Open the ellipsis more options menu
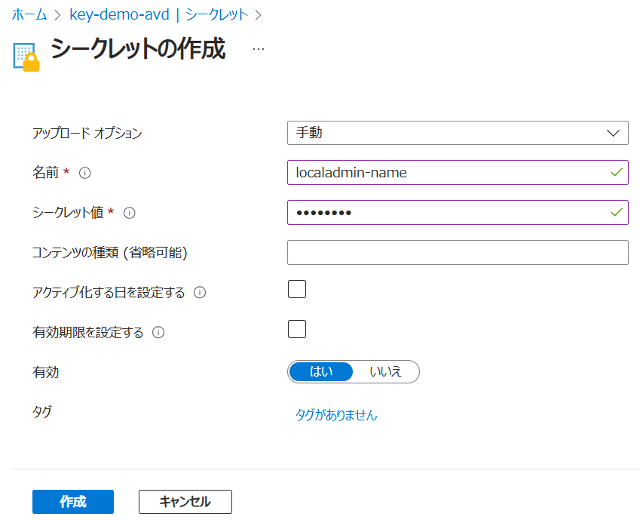Screen dimensions: 640x520 [259, 49]
